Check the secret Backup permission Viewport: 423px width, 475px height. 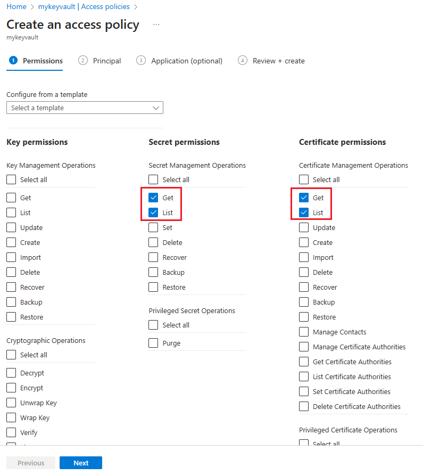click(x=153, y=272)
